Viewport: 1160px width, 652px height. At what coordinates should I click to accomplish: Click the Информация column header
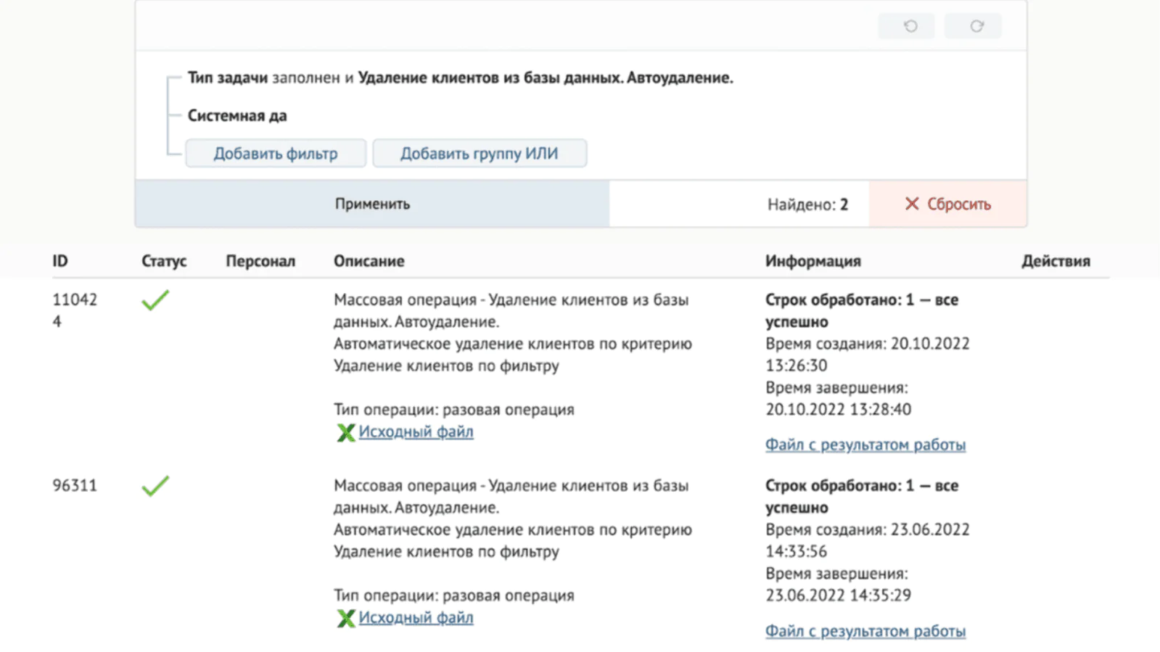point(813,261)
